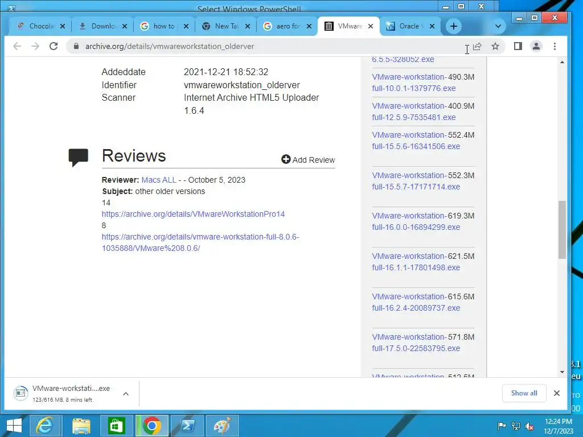583x437 pixels.
Task: Click the forward navigation arrow
Action: [35, 46]
